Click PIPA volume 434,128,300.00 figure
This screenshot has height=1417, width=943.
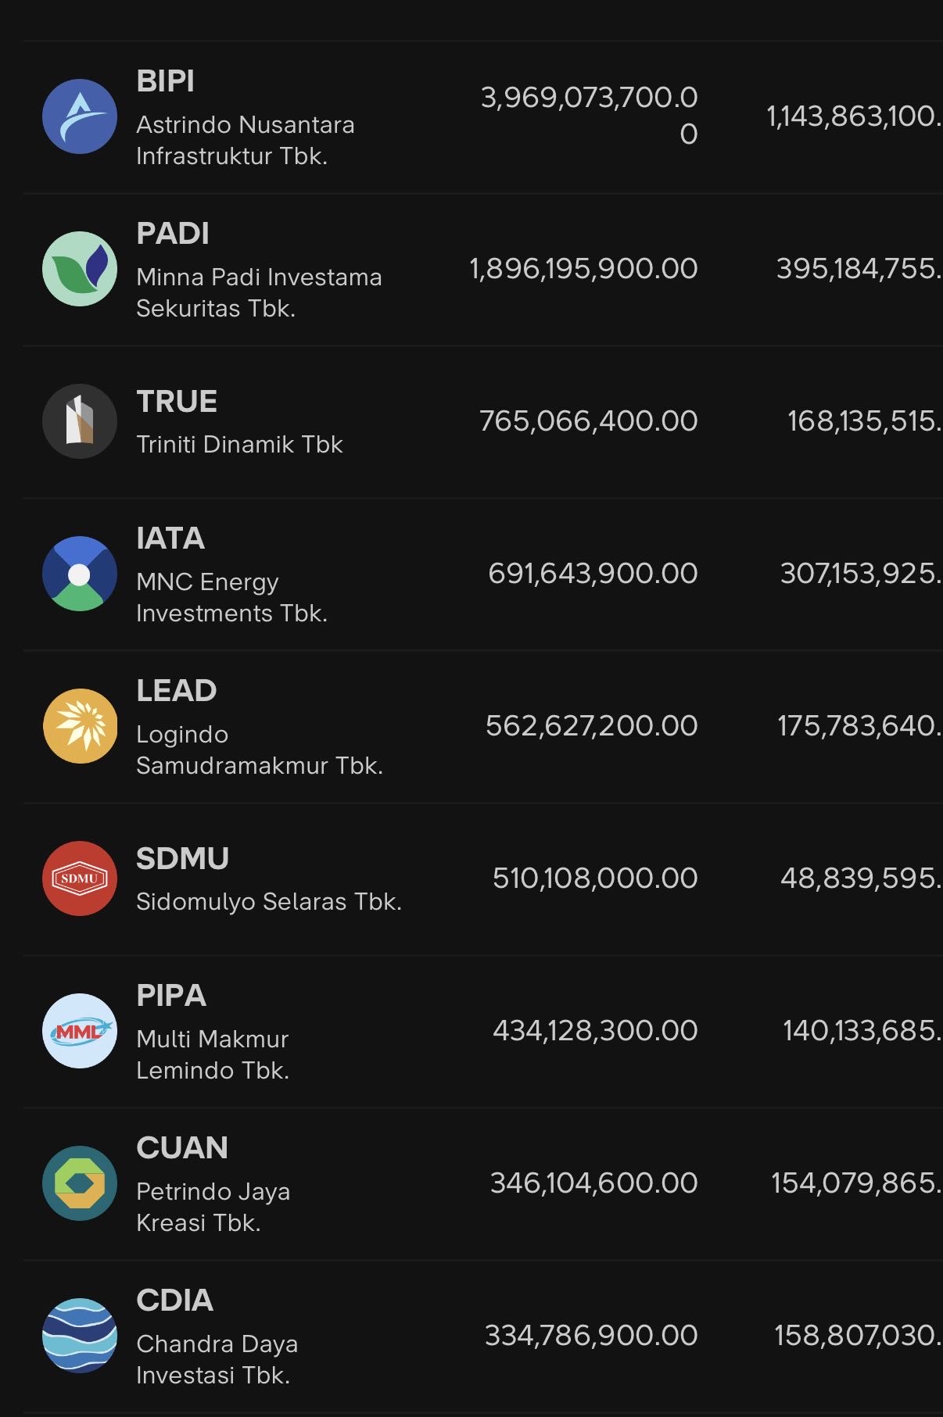click(594, 1031)
